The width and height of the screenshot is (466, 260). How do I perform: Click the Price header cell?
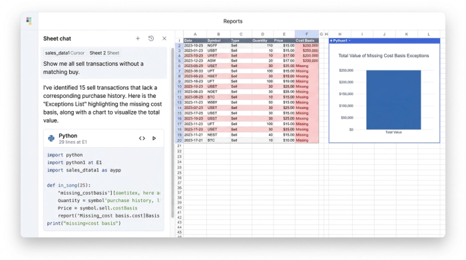[284, 41]
